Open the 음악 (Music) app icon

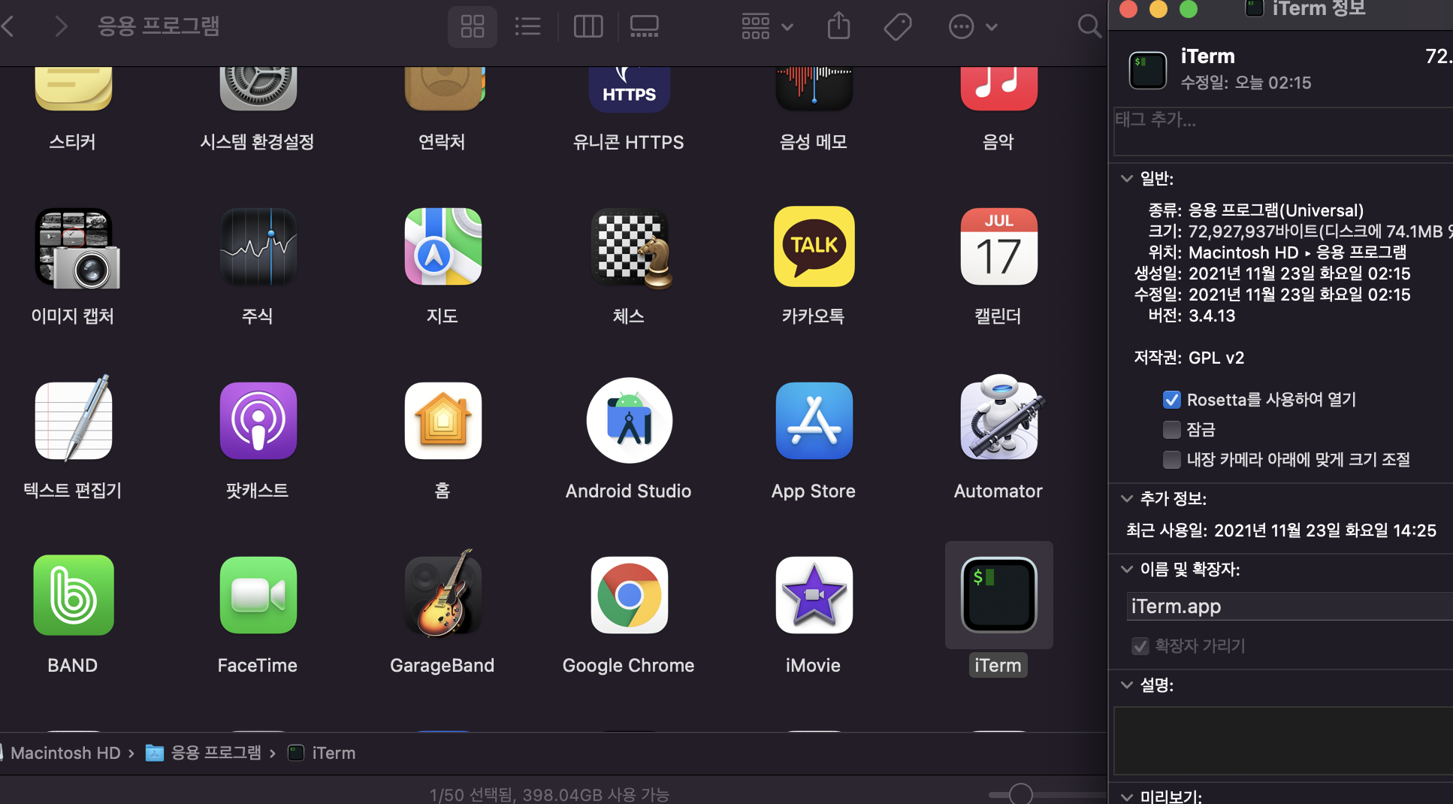pyautogui.click(x=998, y=88)
